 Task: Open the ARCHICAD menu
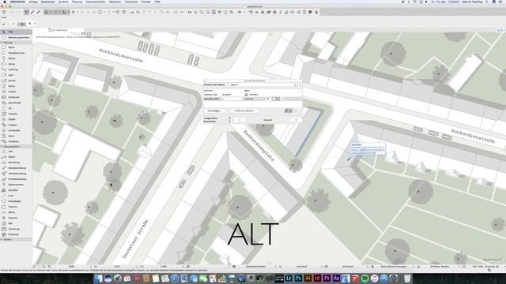tap(17, 2)
